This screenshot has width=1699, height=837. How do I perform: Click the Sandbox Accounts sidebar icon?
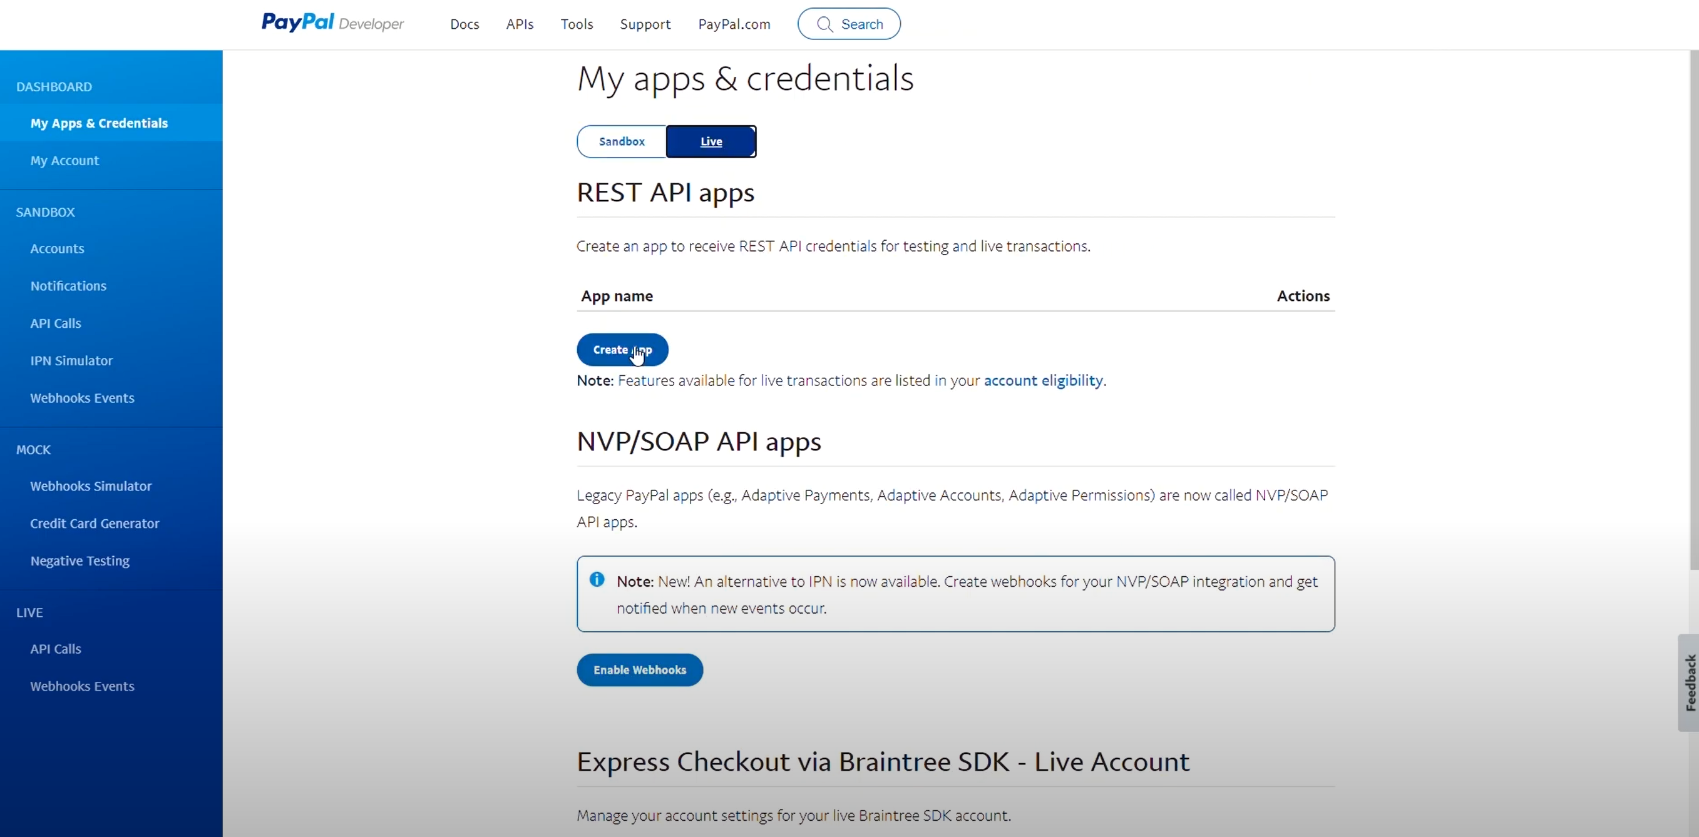click(x=58, y=248)
